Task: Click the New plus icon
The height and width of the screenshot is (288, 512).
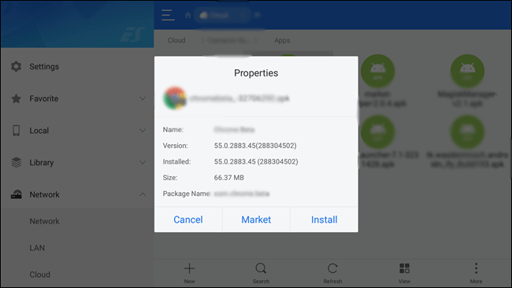Action: click(x=189, y=269)
